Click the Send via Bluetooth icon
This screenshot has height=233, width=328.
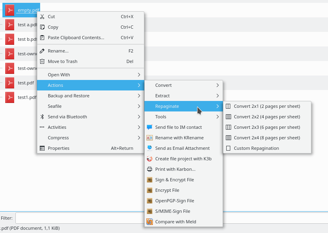pos(42,117)
